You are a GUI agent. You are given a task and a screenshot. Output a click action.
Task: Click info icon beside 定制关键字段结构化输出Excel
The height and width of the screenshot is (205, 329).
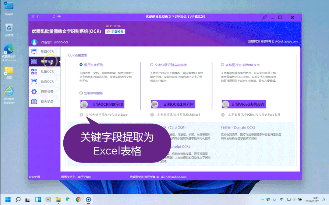pyautogui.click(x=81, y=114)
